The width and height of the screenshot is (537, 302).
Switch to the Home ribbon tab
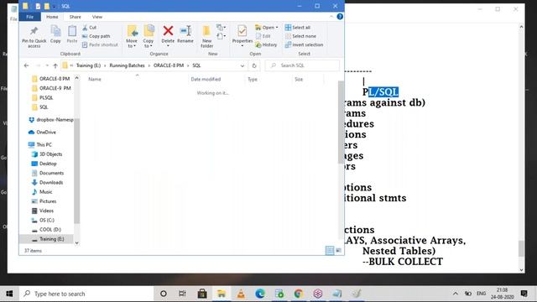(x=52, y=17)
